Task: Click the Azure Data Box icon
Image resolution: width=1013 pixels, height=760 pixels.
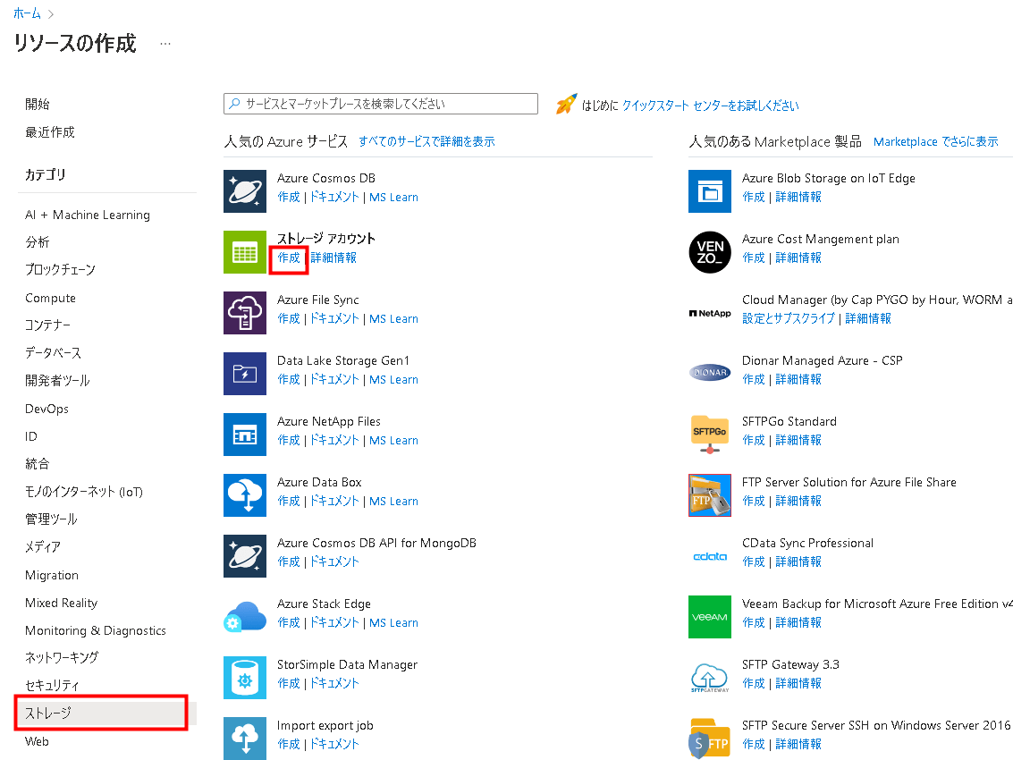Action: click(x=245, y=495)
